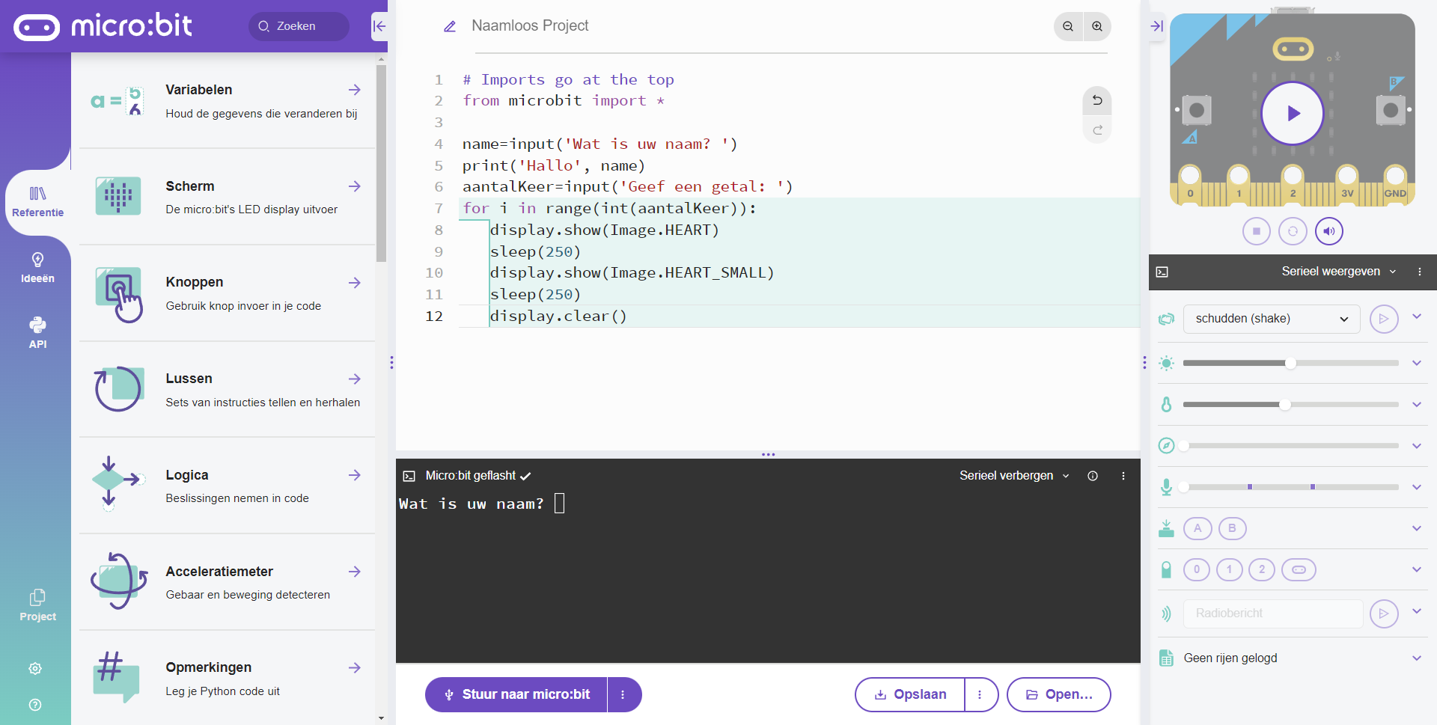
Task: Expand the Serieel weergeven dropdown
Action: click(1338, 272)
